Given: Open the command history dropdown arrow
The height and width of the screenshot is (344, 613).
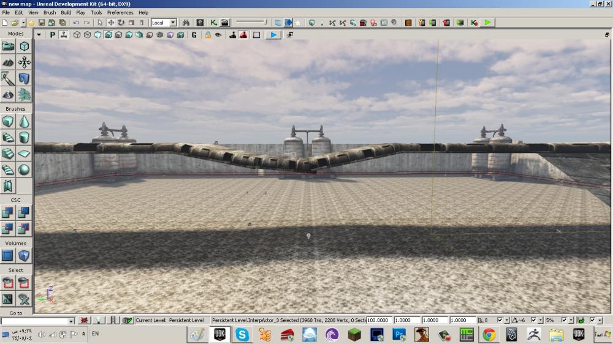Looking at the screenshot, I should coord(71,321).
